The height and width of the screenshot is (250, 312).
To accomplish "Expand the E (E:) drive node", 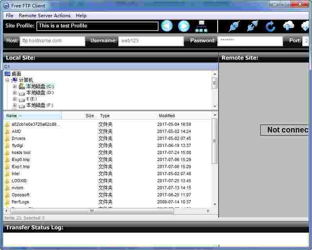I will pos(14,99).
